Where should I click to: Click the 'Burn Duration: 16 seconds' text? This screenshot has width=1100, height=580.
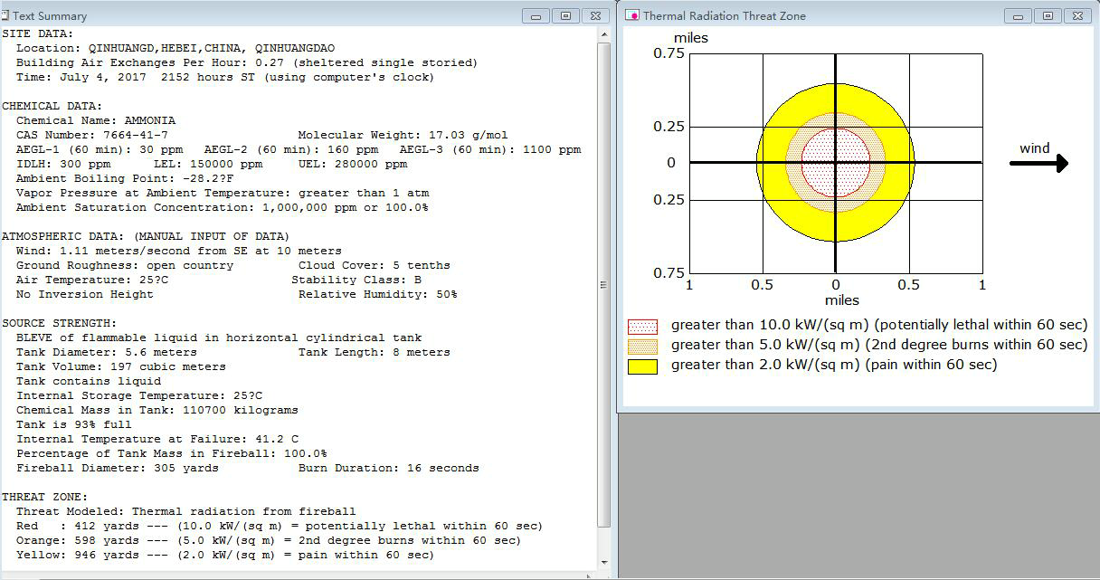[x=389, y=468]
